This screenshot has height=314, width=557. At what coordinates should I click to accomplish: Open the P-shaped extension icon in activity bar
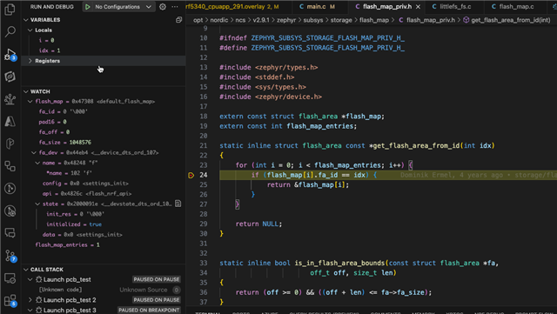click(x=10, y=144)
